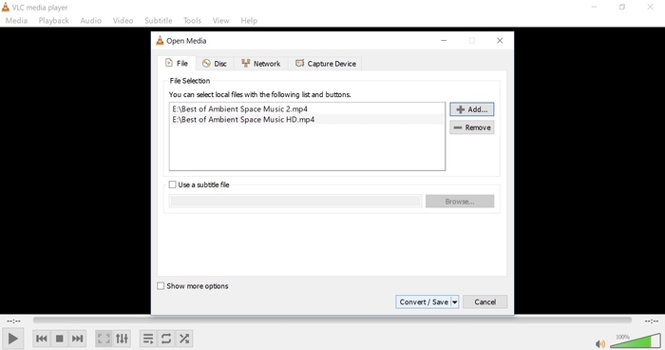Open the Media menu
The height and width of the screenshot is (350, 665).
[16, 20]
